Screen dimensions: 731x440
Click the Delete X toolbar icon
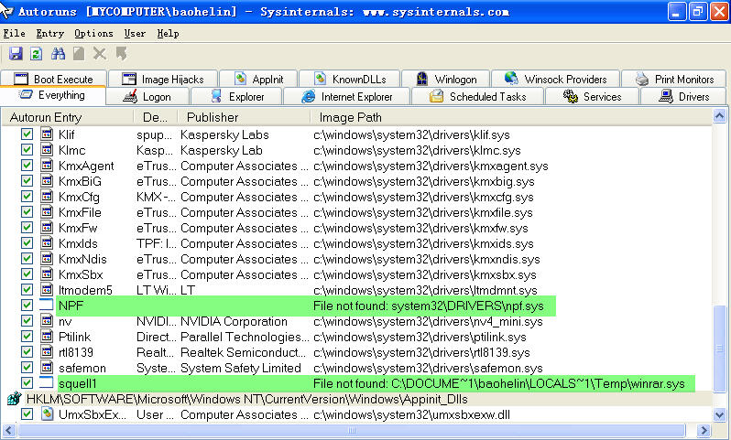click(99, 54)
